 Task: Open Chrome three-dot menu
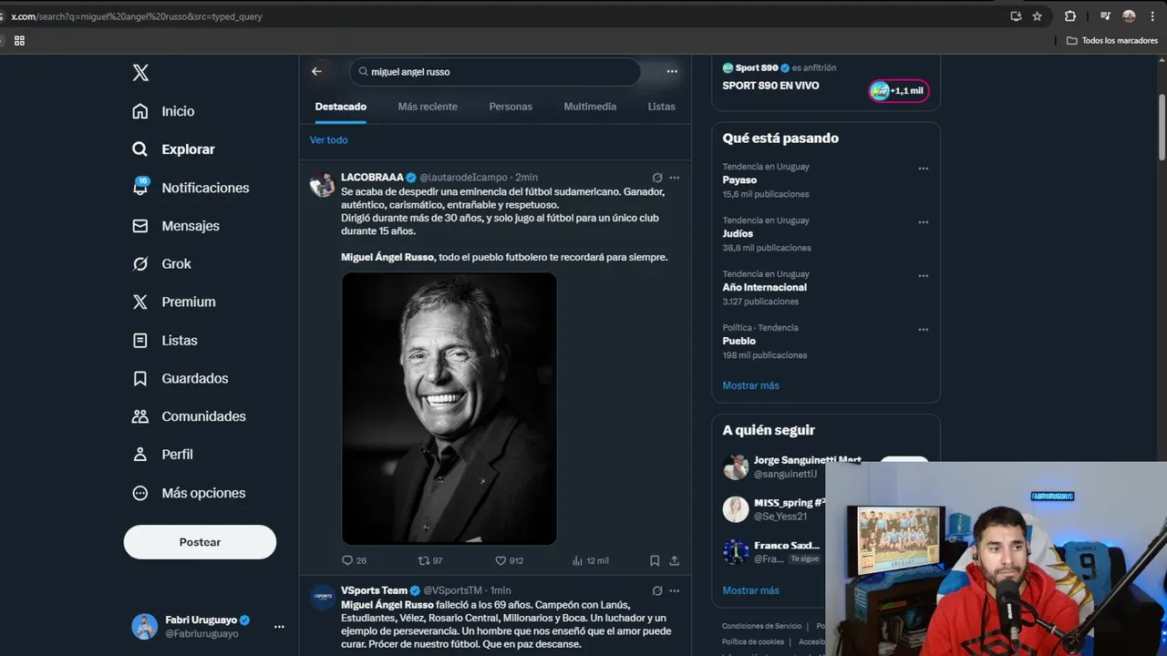(x=1152, y=16)
